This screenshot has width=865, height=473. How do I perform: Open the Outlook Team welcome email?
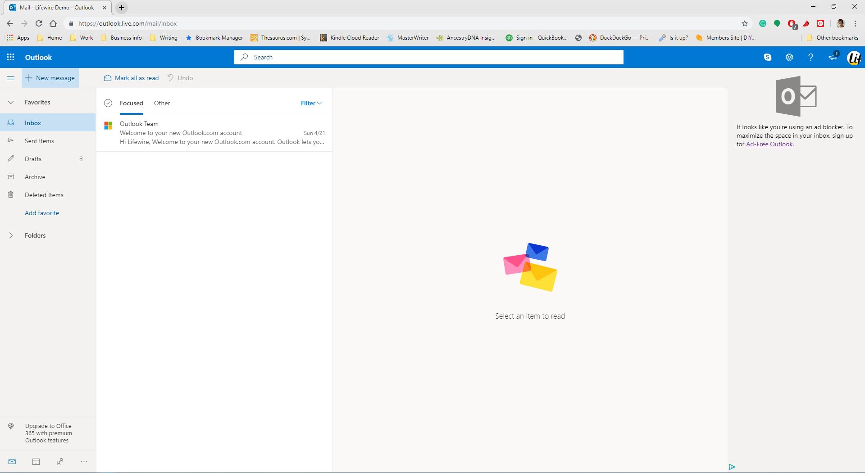point(214,133)
